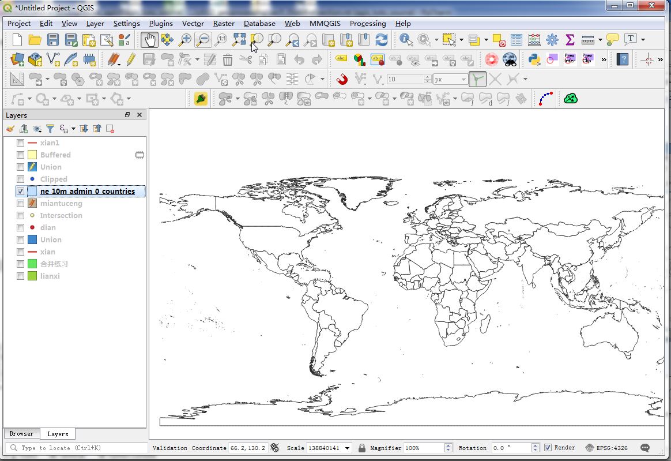Click the Toggle Editing pencil icon
Viewport: 671px width, 461px height.
[x=131, y=59]
